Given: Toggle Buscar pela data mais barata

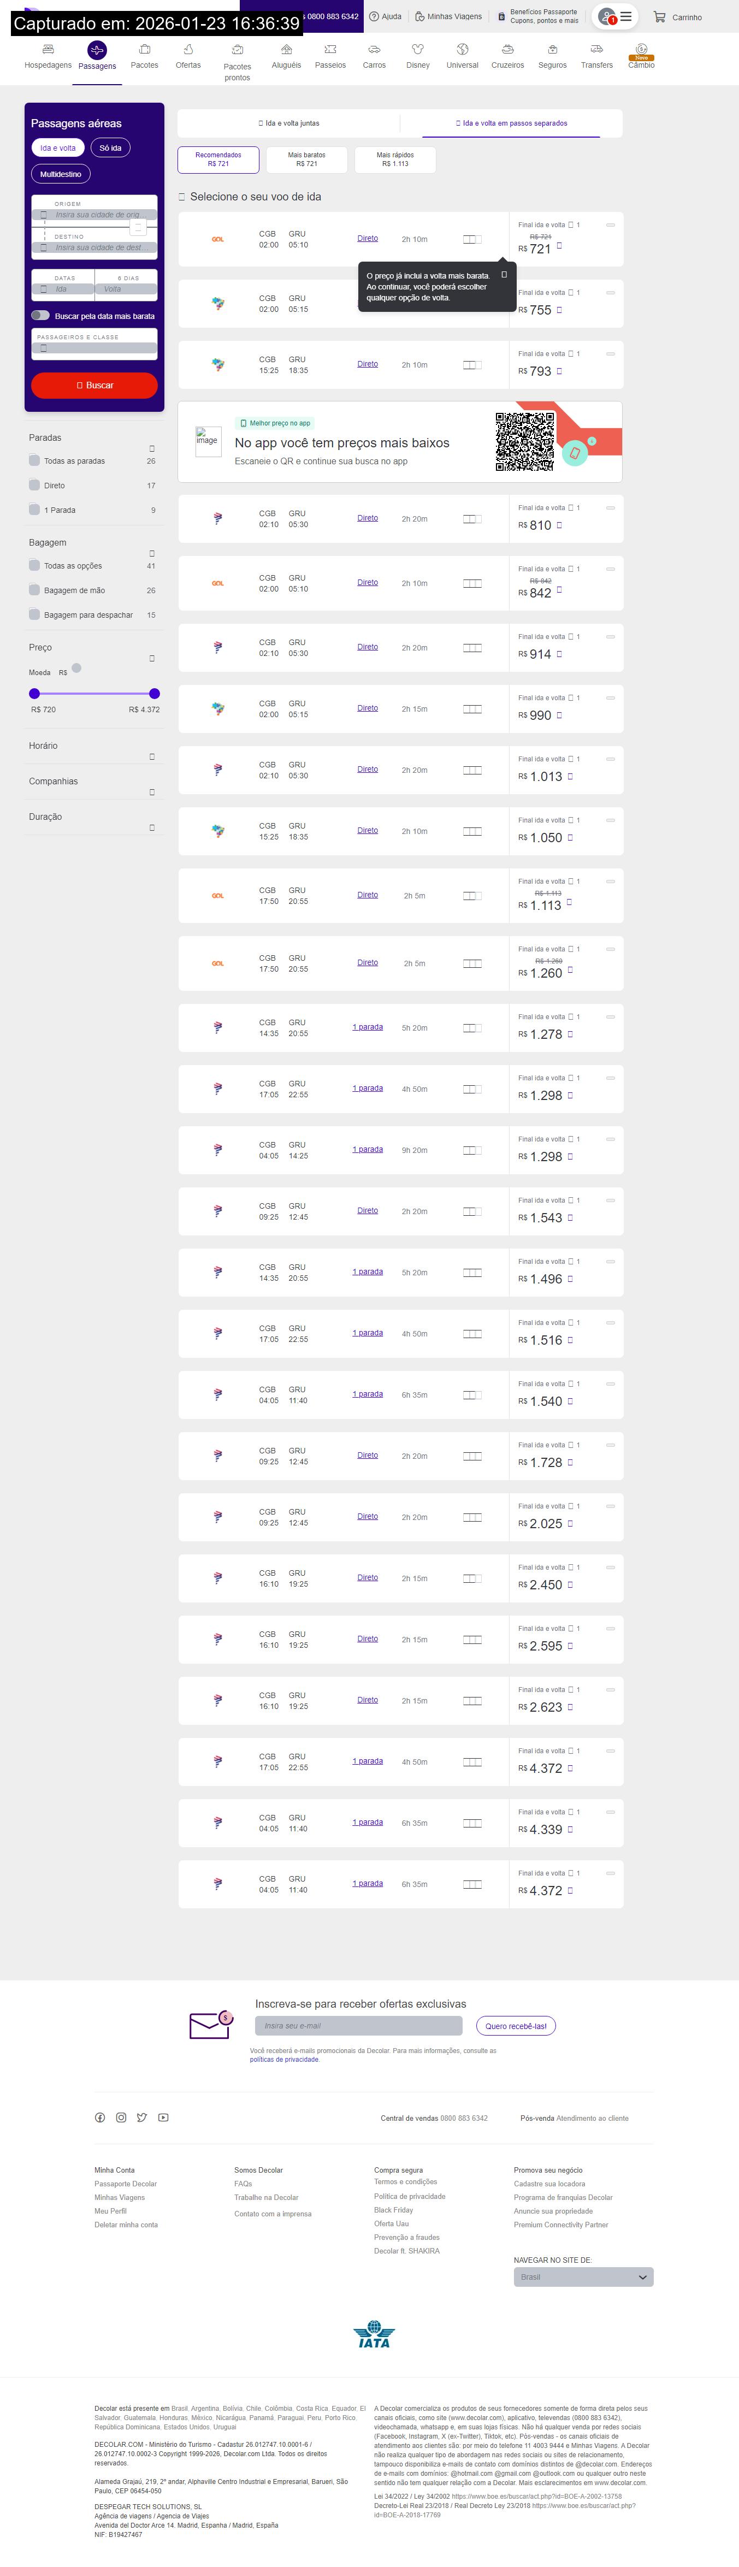Looking at the screenshot, I should tap(41, 316).
